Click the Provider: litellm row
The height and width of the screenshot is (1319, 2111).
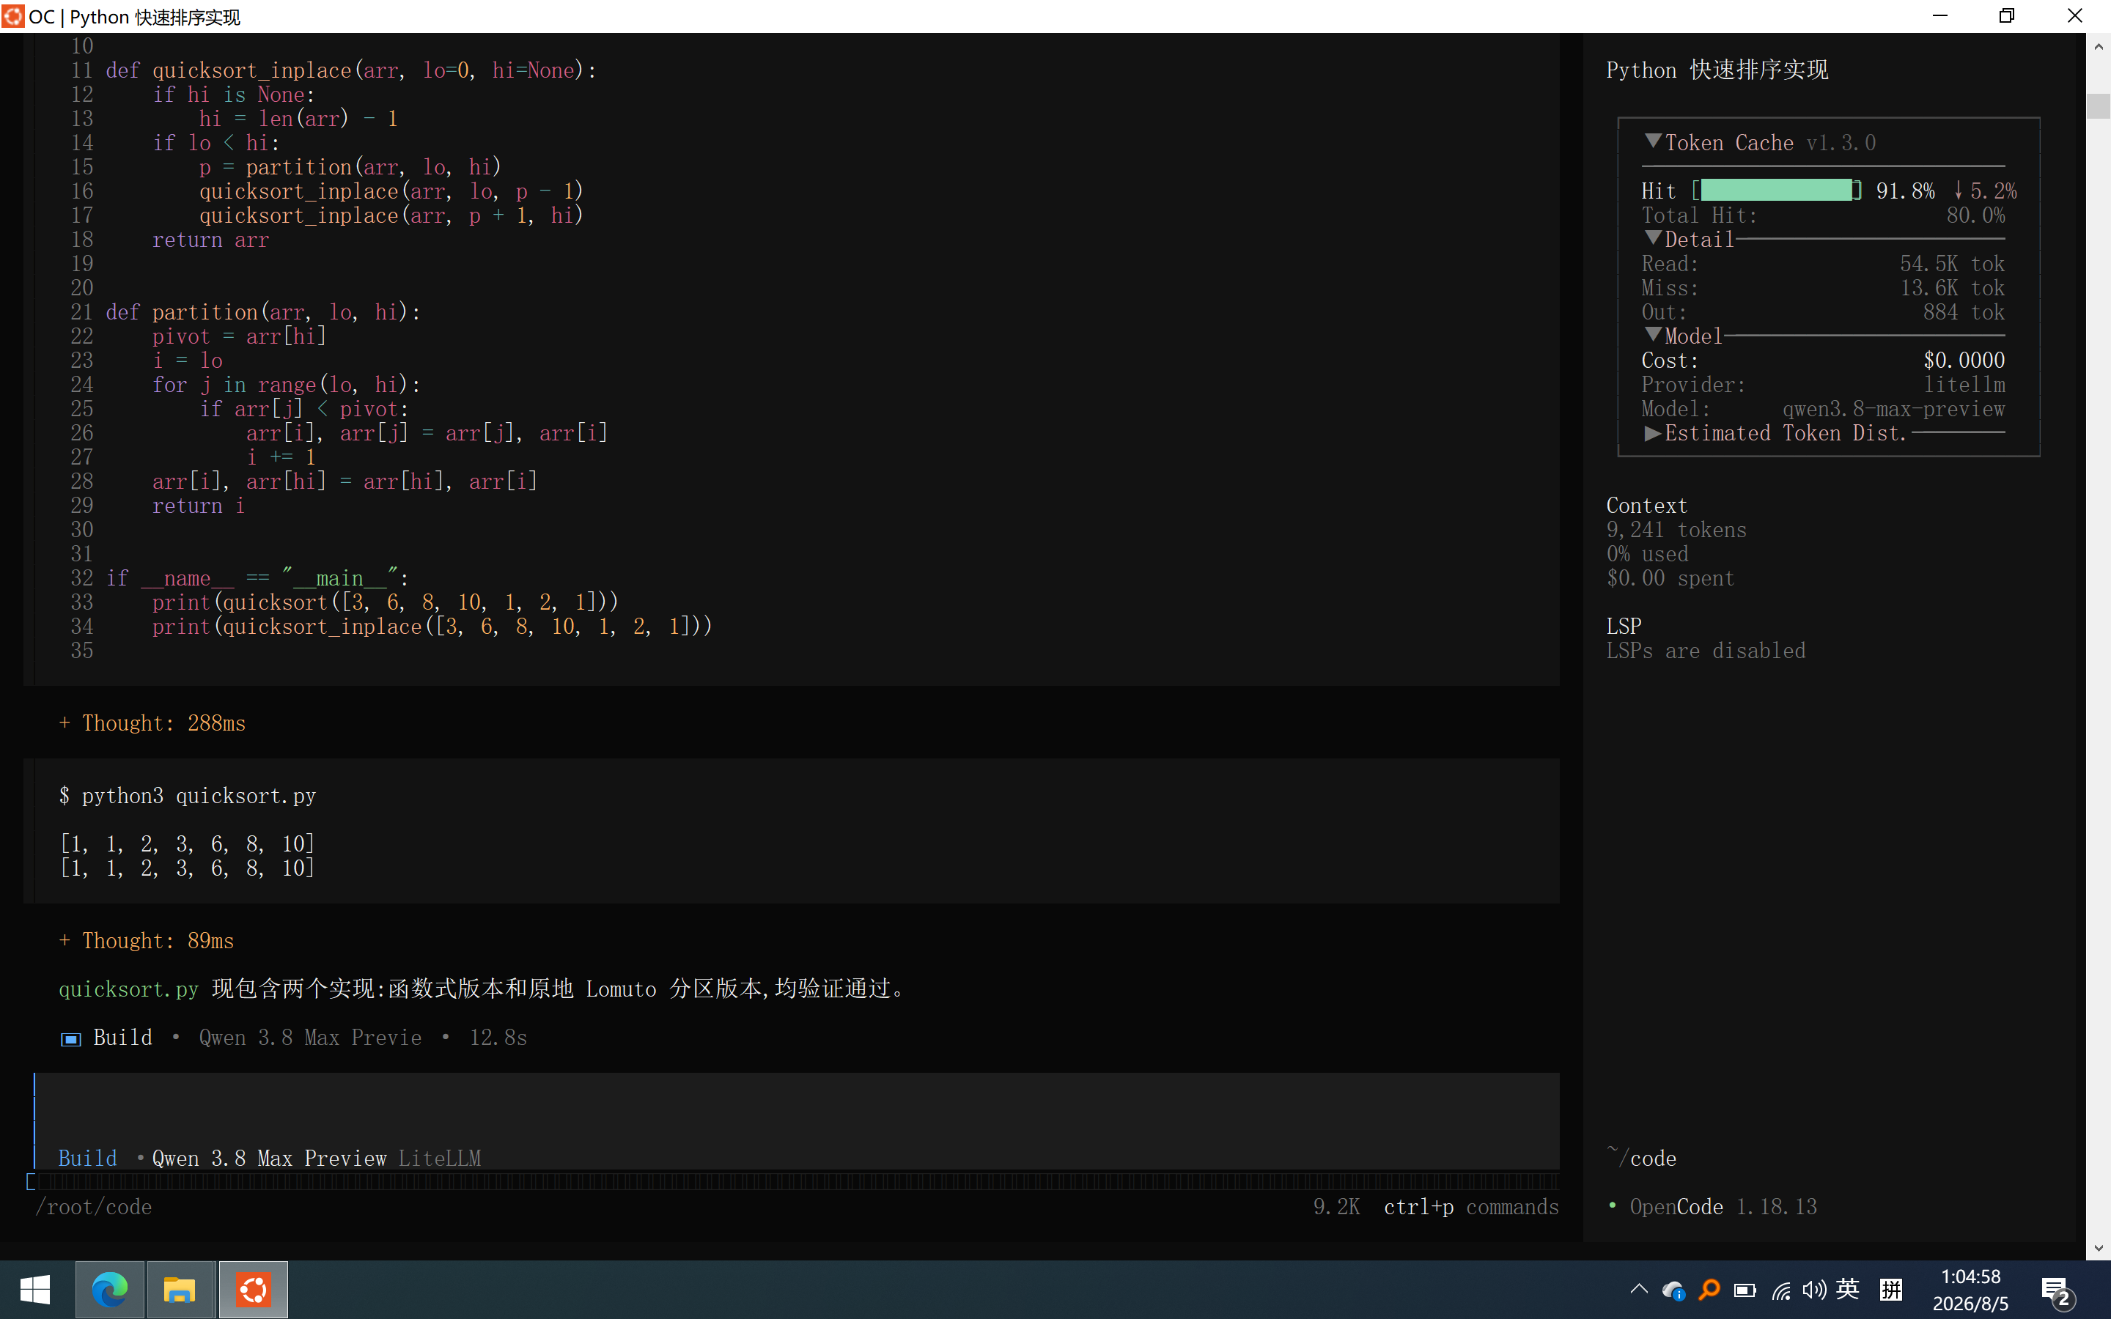[1823, 385]
